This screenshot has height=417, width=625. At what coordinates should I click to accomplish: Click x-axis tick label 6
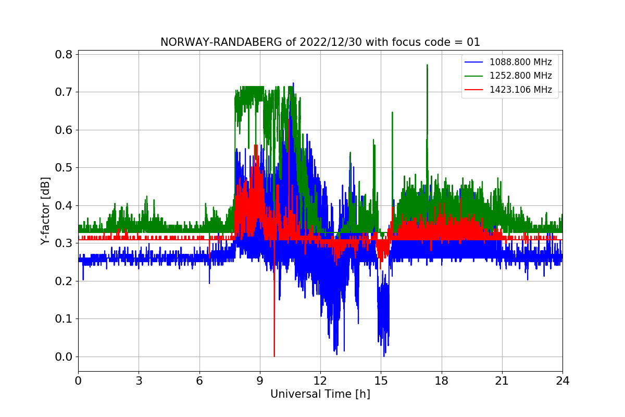tap(199, 381)
